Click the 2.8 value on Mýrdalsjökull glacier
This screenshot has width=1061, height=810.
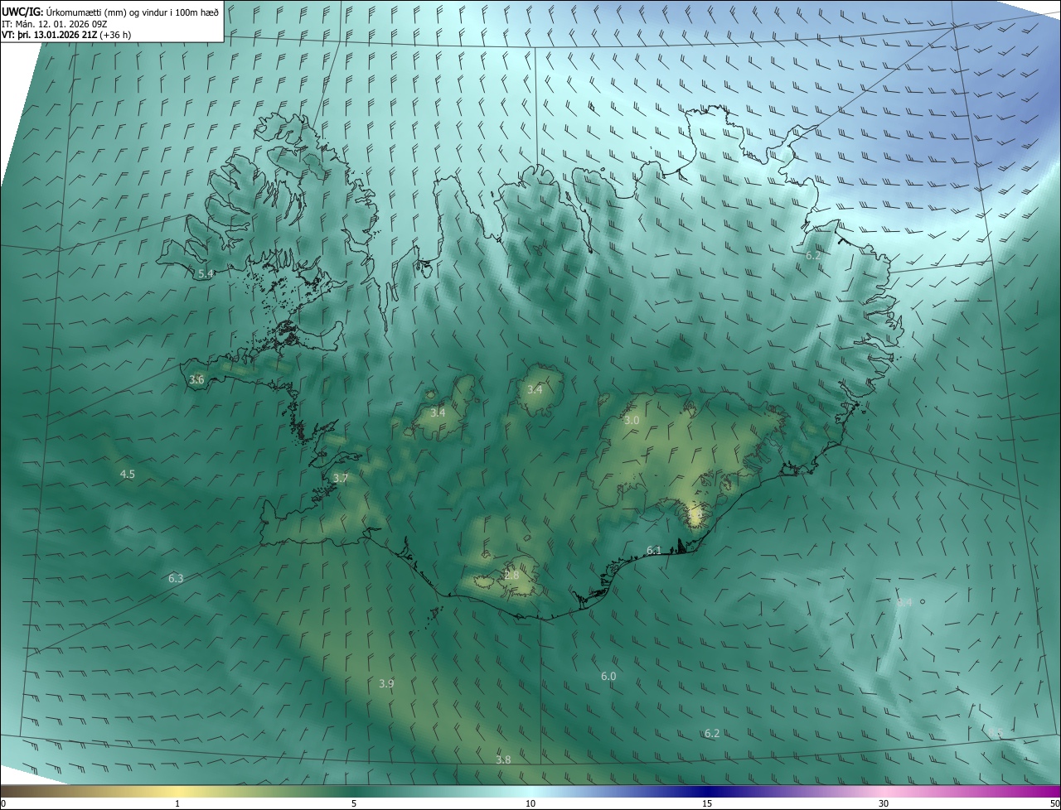511,575
